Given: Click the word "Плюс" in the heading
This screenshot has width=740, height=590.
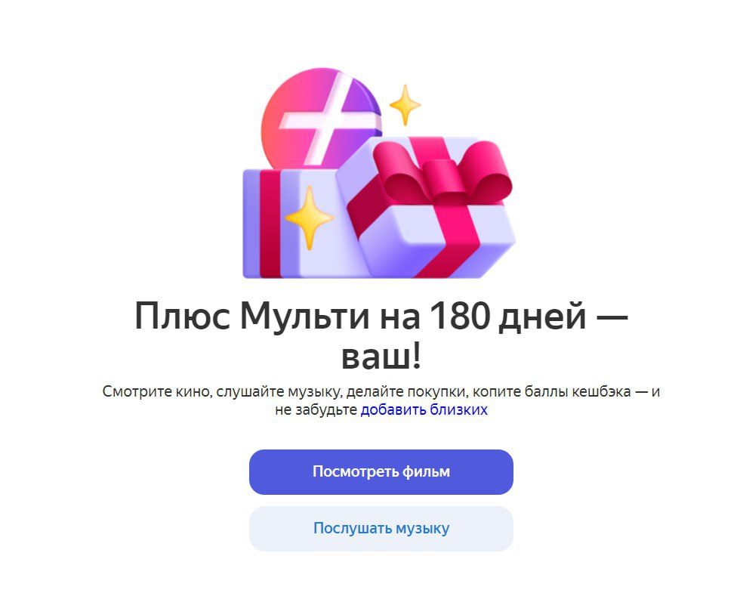Looking at the screenshot, I should point(183,317).
